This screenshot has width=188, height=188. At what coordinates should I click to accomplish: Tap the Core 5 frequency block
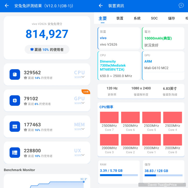[151, 118]
